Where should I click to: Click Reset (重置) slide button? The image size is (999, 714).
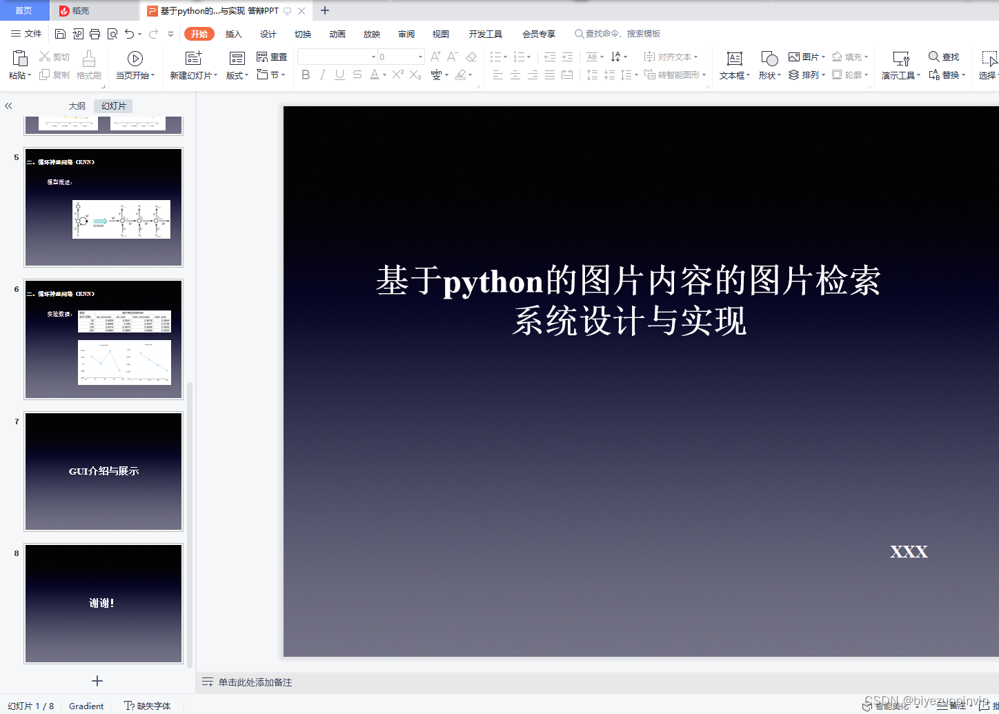[272, 57]
